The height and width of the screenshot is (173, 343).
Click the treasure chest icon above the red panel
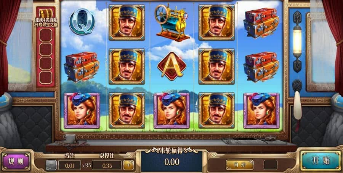(x=46, y=13)
